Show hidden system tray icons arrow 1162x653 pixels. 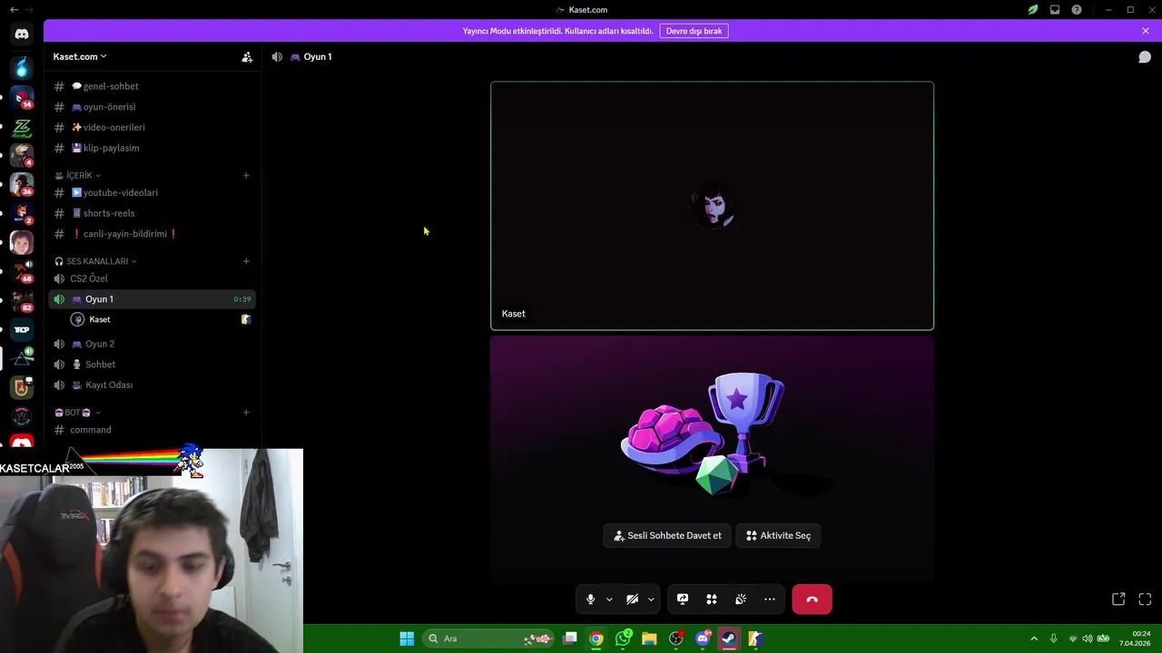pos(1033,638)
